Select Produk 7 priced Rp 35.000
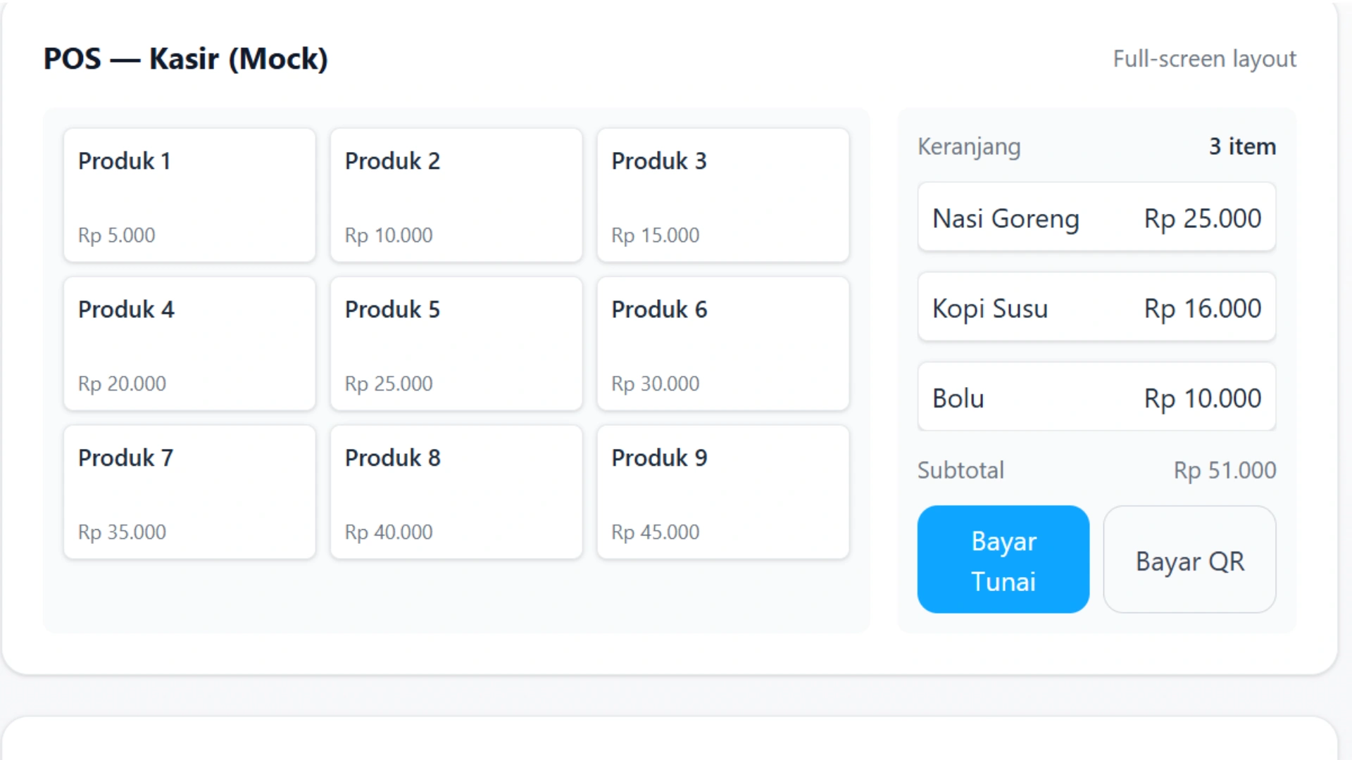 tap(189, 492)
